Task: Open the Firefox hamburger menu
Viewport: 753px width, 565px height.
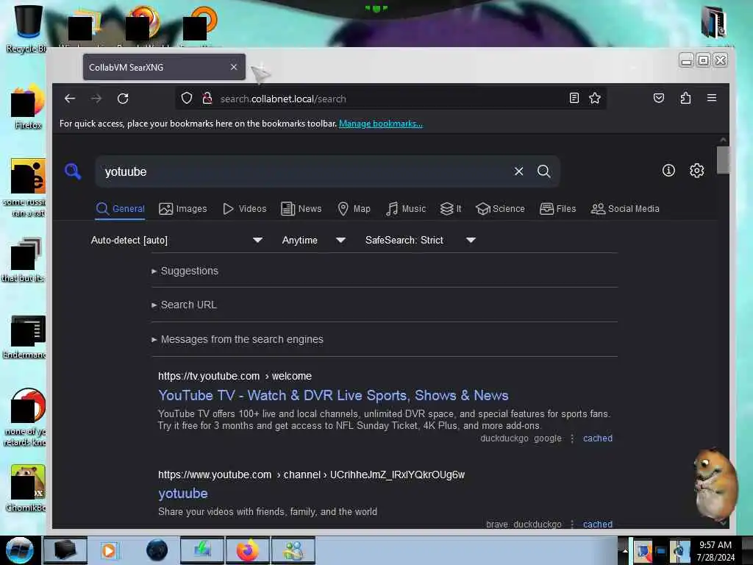Action: tap(712, 98)
